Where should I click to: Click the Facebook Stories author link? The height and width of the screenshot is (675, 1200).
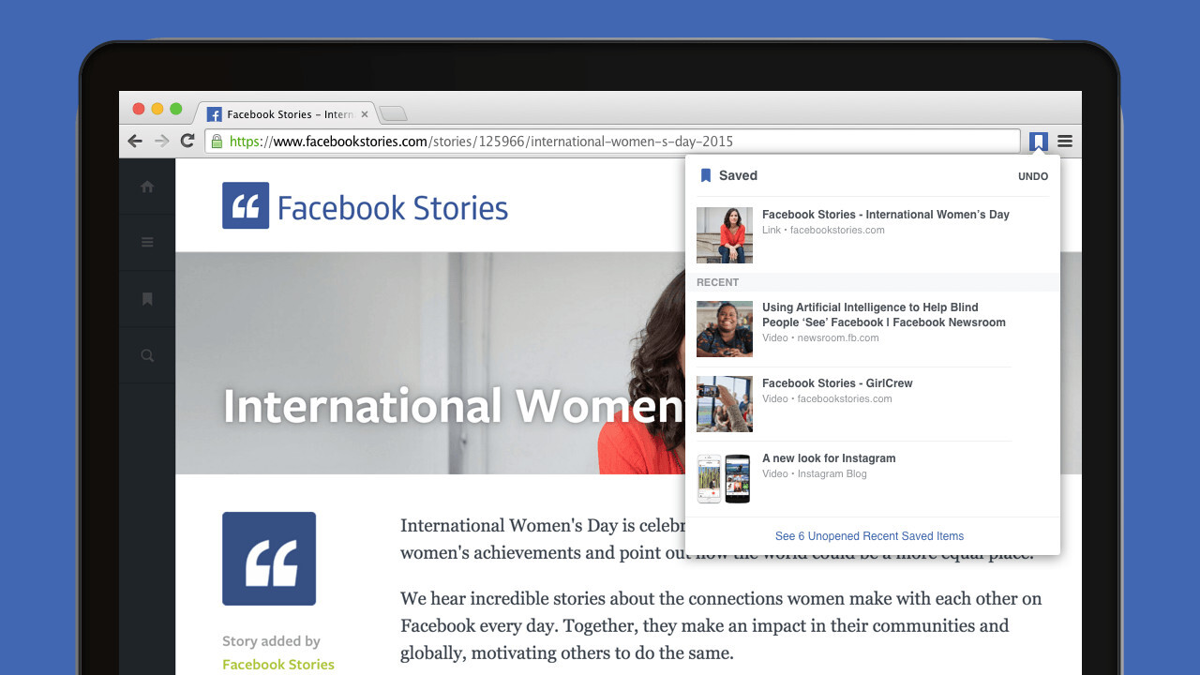coord(277,664)
